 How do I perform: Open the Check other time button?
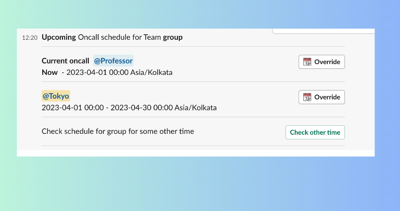[x=315, y=132]
